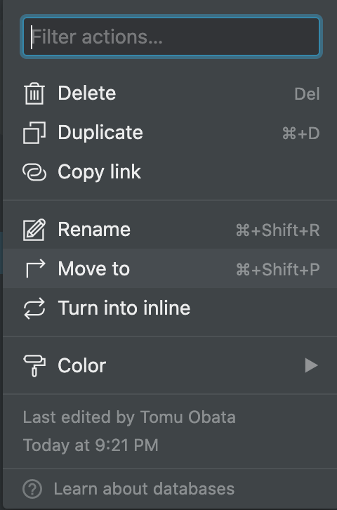Choose Rename from the actions list
This screenshot has width=337, height=510.
click(x=170, y=230)
